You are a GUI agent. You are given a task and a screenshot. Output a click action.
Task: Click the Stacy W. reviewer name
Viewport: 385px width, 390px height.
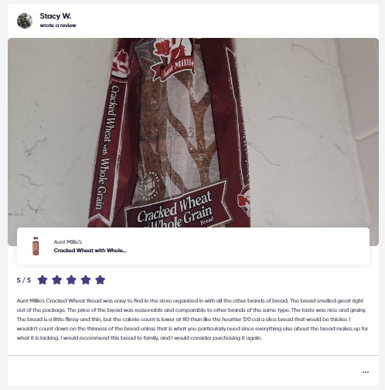point(56,16)
